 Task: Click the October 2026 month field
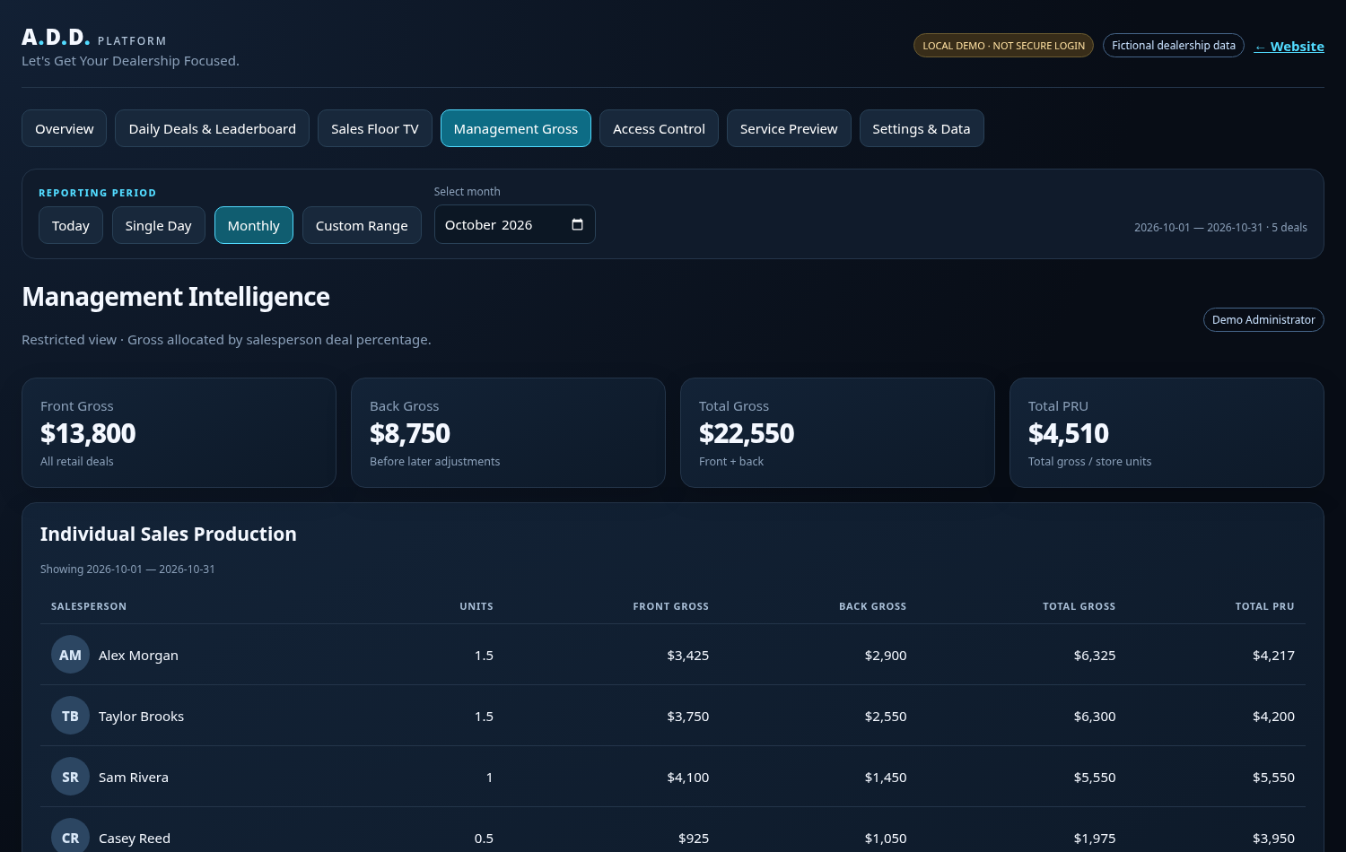click(515, 224)
